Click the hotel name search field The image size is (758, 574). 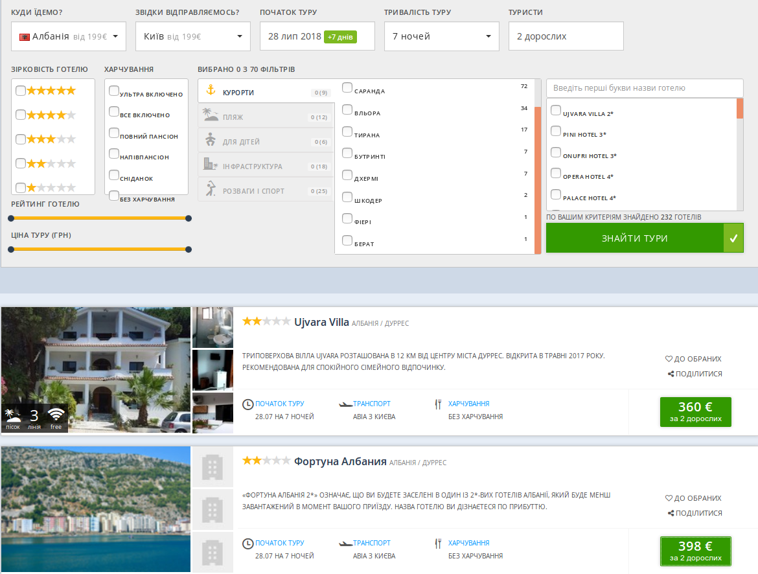644,88
